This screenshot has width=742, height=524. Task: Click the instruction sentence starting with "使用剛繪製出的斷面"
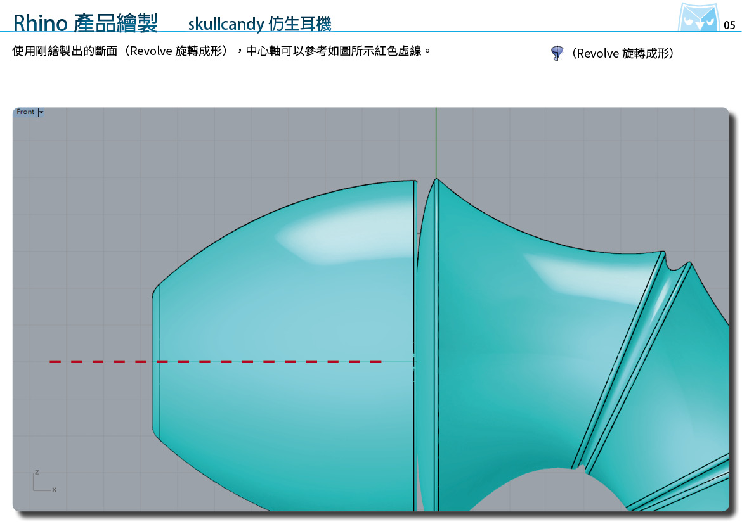(221, 51)
